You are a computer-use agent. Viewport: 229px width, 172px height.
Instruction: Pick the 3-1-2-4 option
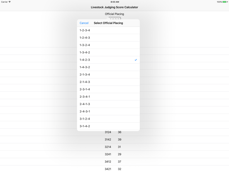coord(108,119)
